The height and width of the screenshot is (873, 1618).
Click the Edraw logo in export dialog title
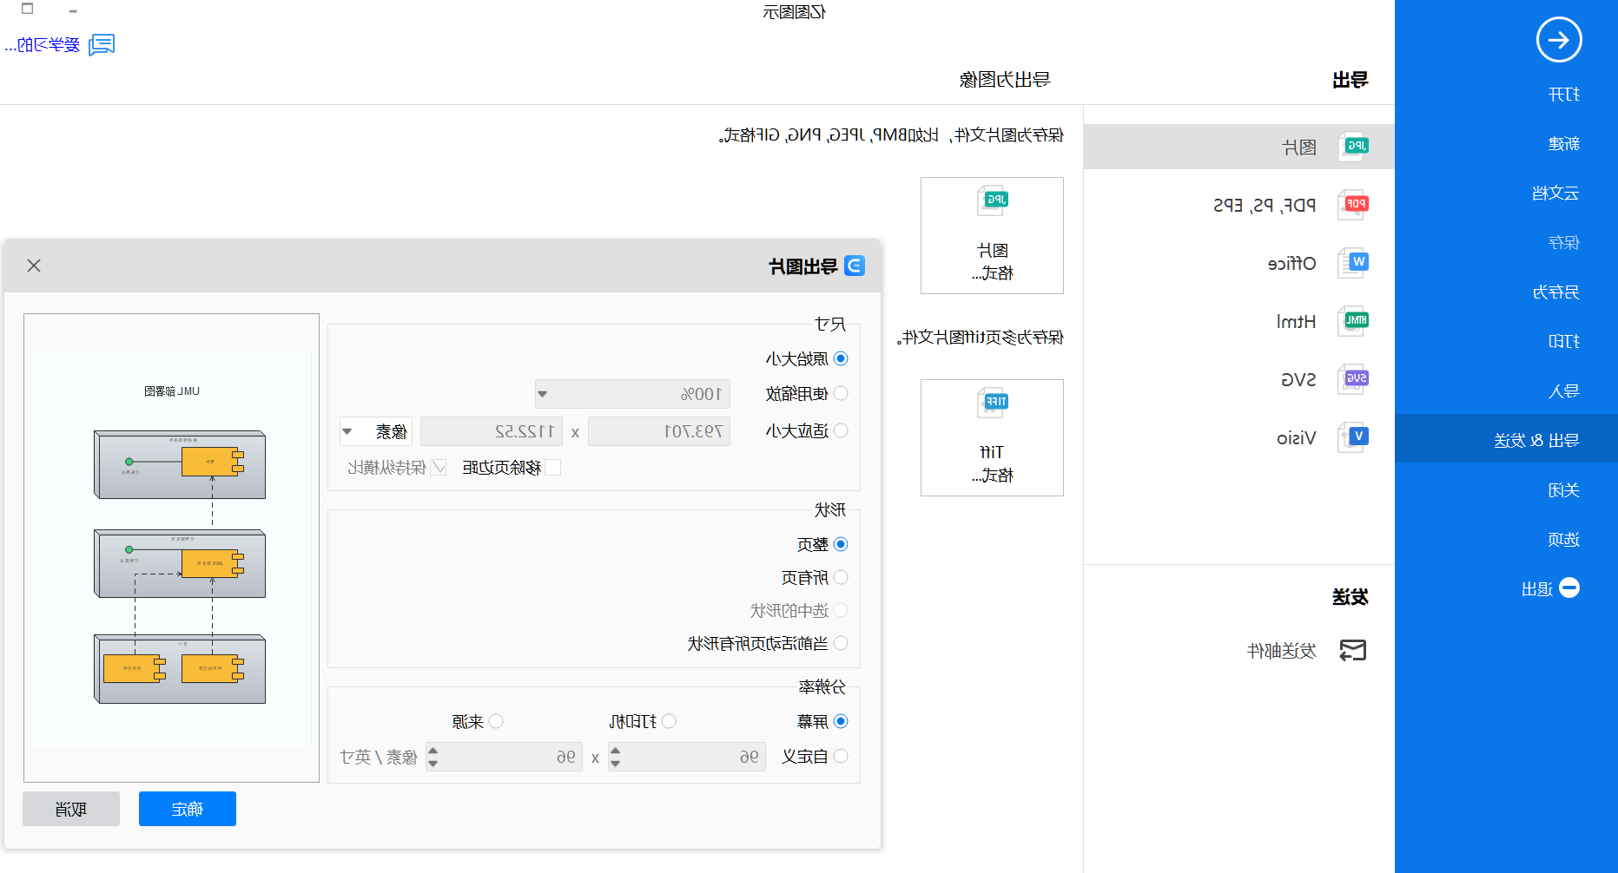point(855,266)
